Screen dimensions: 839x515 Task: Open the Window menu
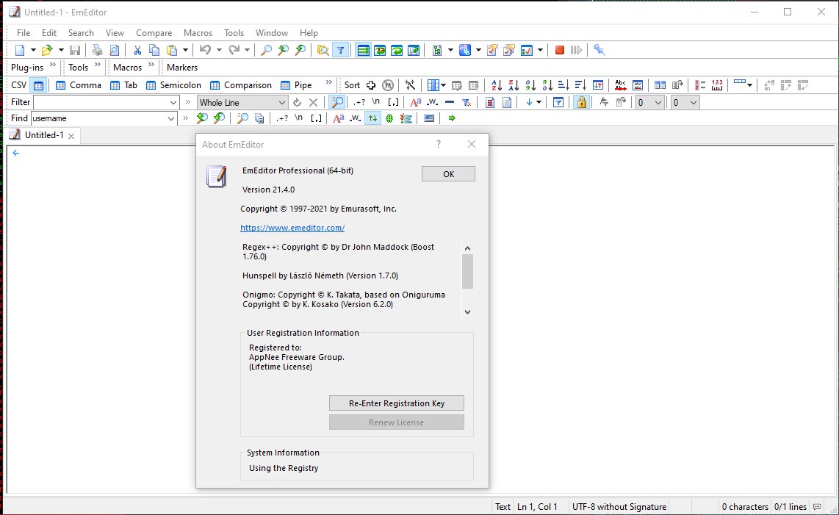272,32
